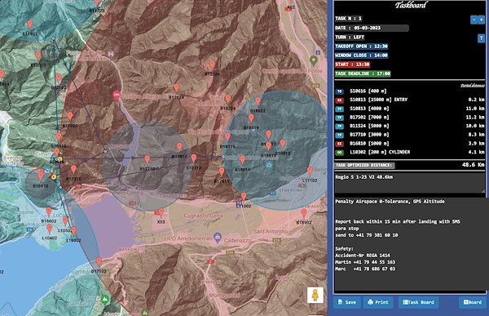Click the green GO badge for L10302
Viewport: 489px width, 316px height.
pyautogui.click(x=339, y=152)
